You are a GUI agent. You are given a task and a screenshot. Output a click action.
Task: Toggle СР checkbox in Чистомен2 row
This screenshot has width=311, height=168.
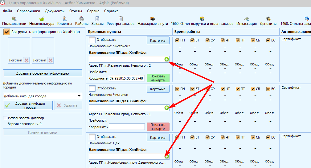tap(207, 40)
